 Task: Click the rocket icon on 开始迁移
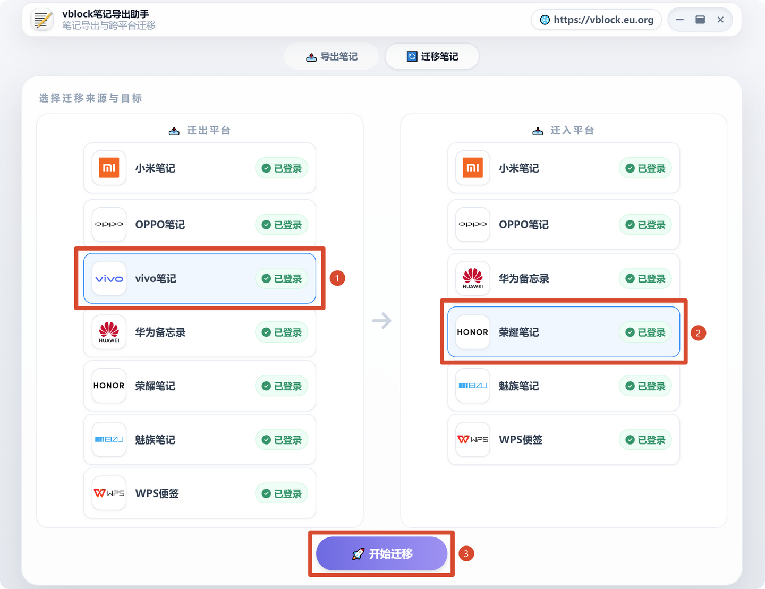[x=358, y=554]
